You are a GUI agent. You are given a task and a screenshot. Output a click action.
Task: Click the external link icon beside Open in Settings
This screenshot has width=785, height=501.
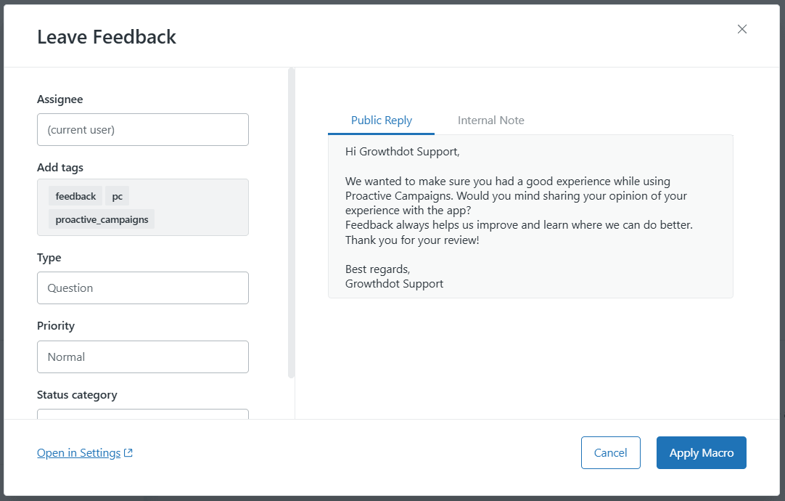[x=128, y=452]
